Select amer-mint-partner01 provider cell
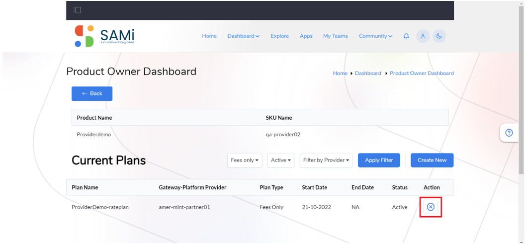 [184, 207]
